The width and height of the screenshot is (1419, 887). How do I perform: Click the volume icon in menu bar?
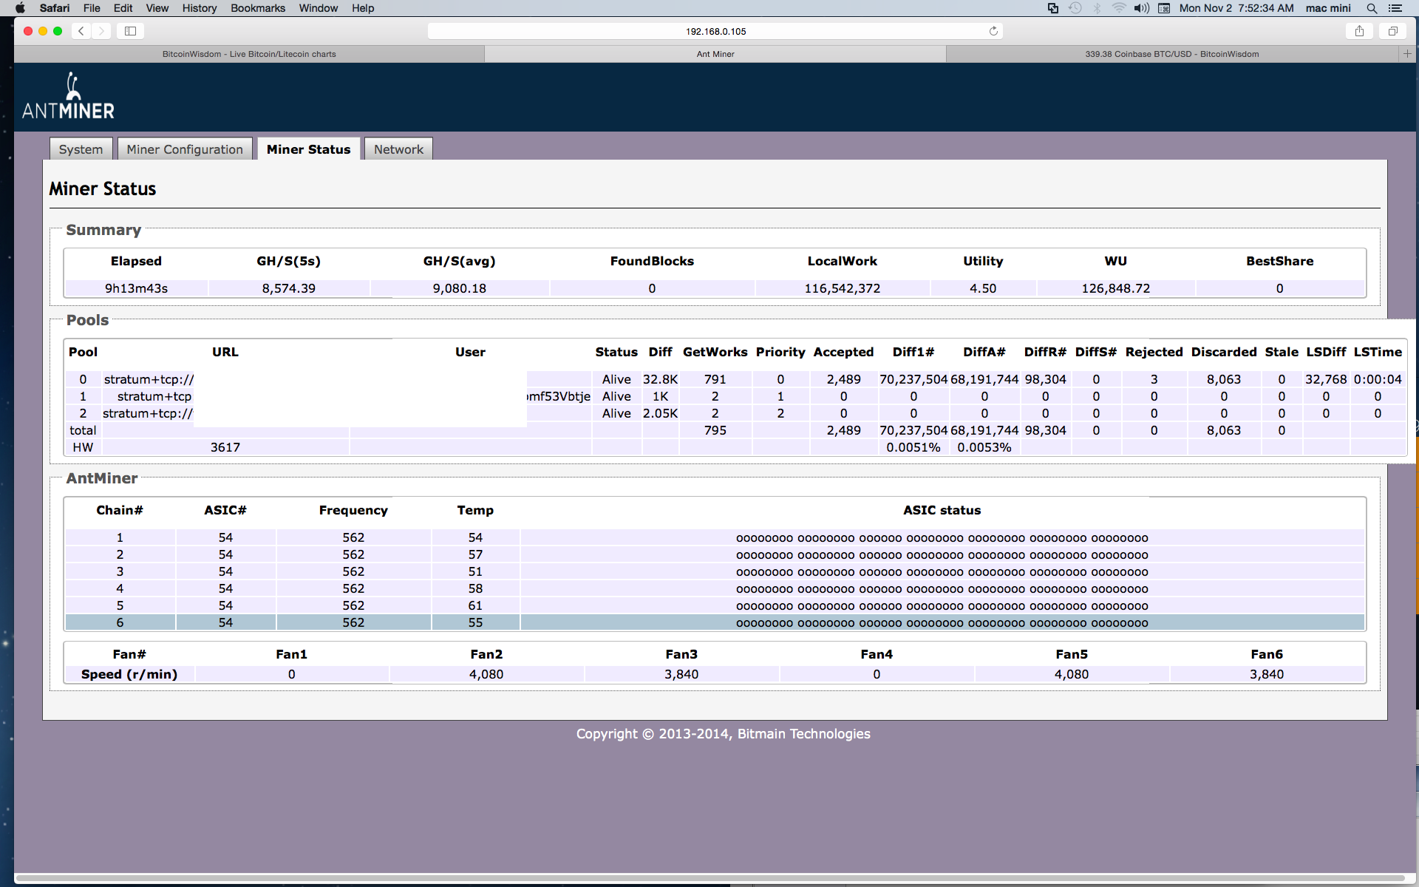1142,8
